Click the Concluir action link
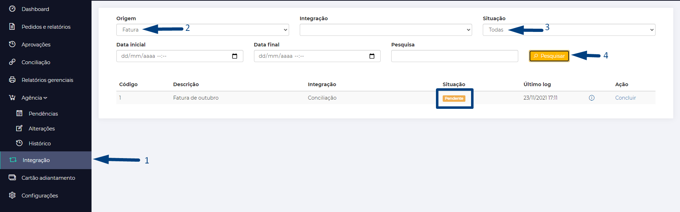This screenshot has height=212, width=680. [625, 98]
